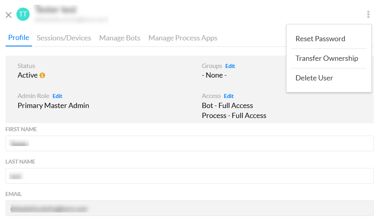Click the TT user avatar
This screenshot has height=220, width=379.
[x=23, y=14]
